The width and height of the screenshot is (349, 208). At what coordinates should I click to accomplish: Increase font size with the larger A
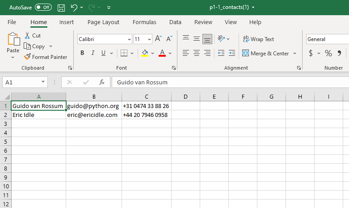(158, 39)
